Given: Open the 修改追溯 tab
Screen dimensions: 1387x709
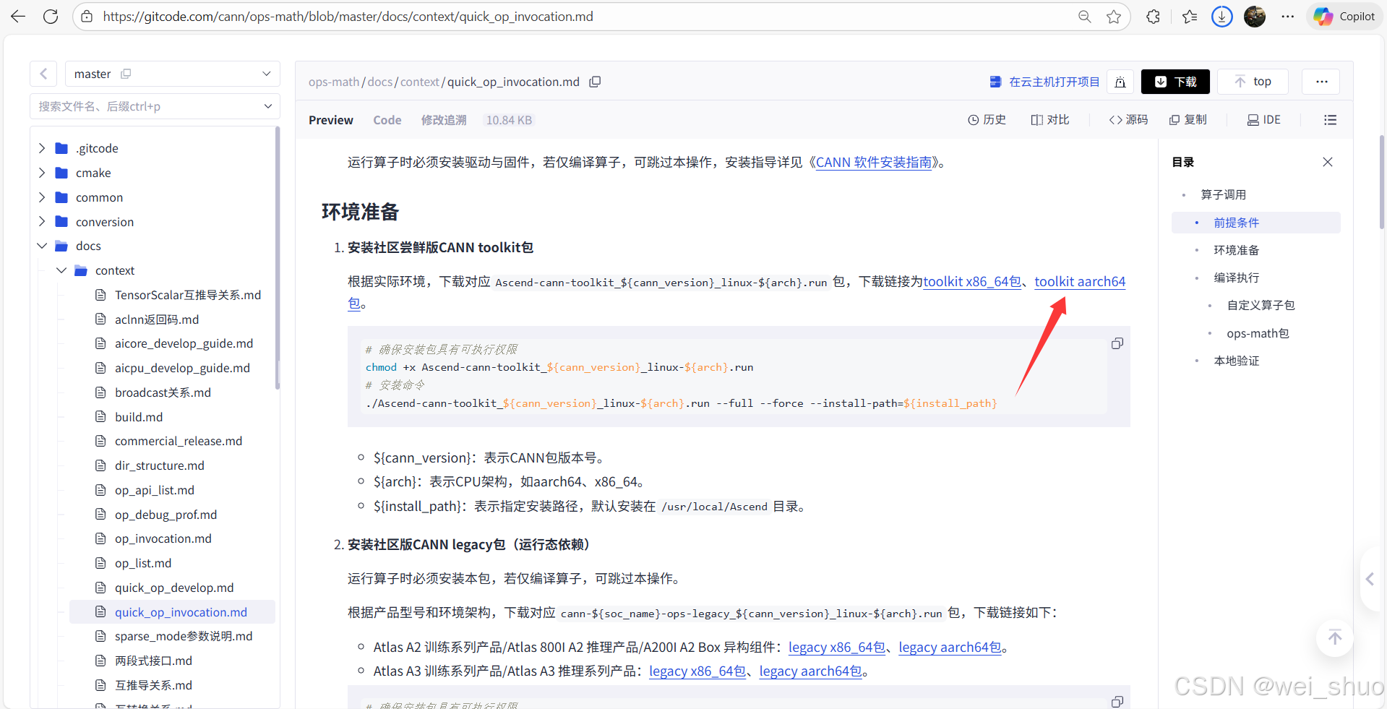Looking at the screenshot, I should 443,120.
